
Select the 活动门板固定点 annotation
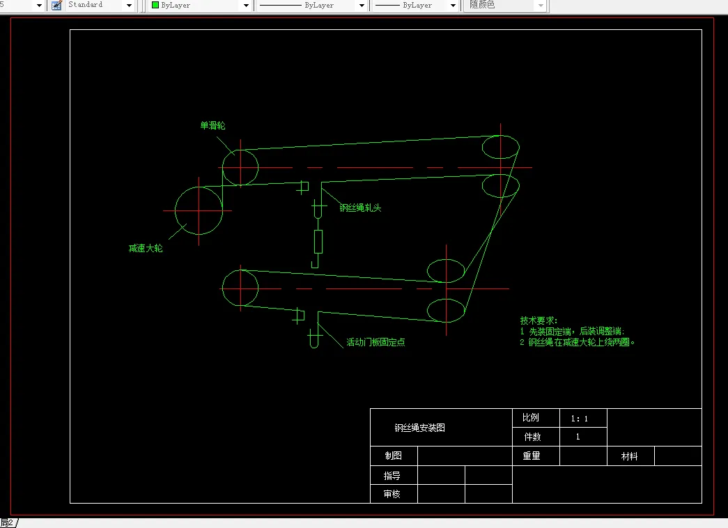(x=375, y=342)
